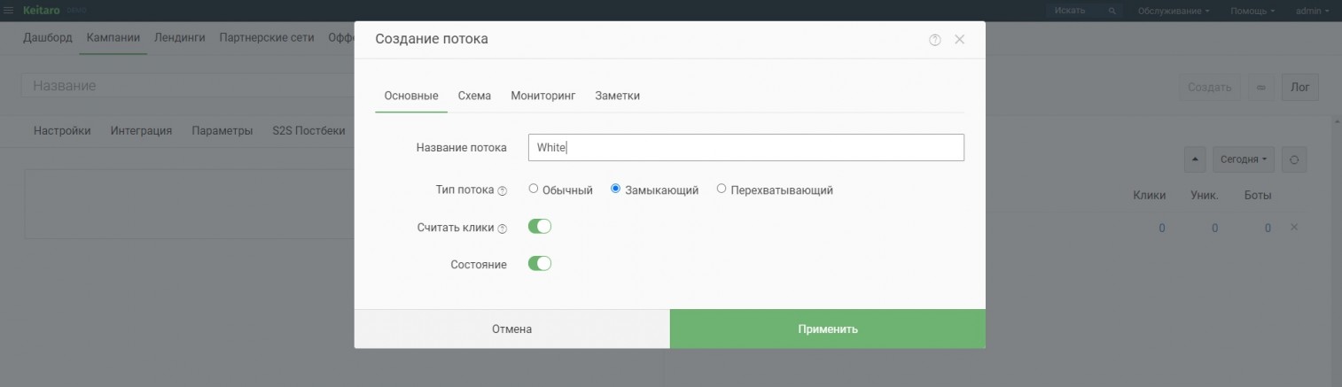Open help icon in dialog header
Image resolution: width=1342 pixels, height=387 pixels.
click(934, 40)
